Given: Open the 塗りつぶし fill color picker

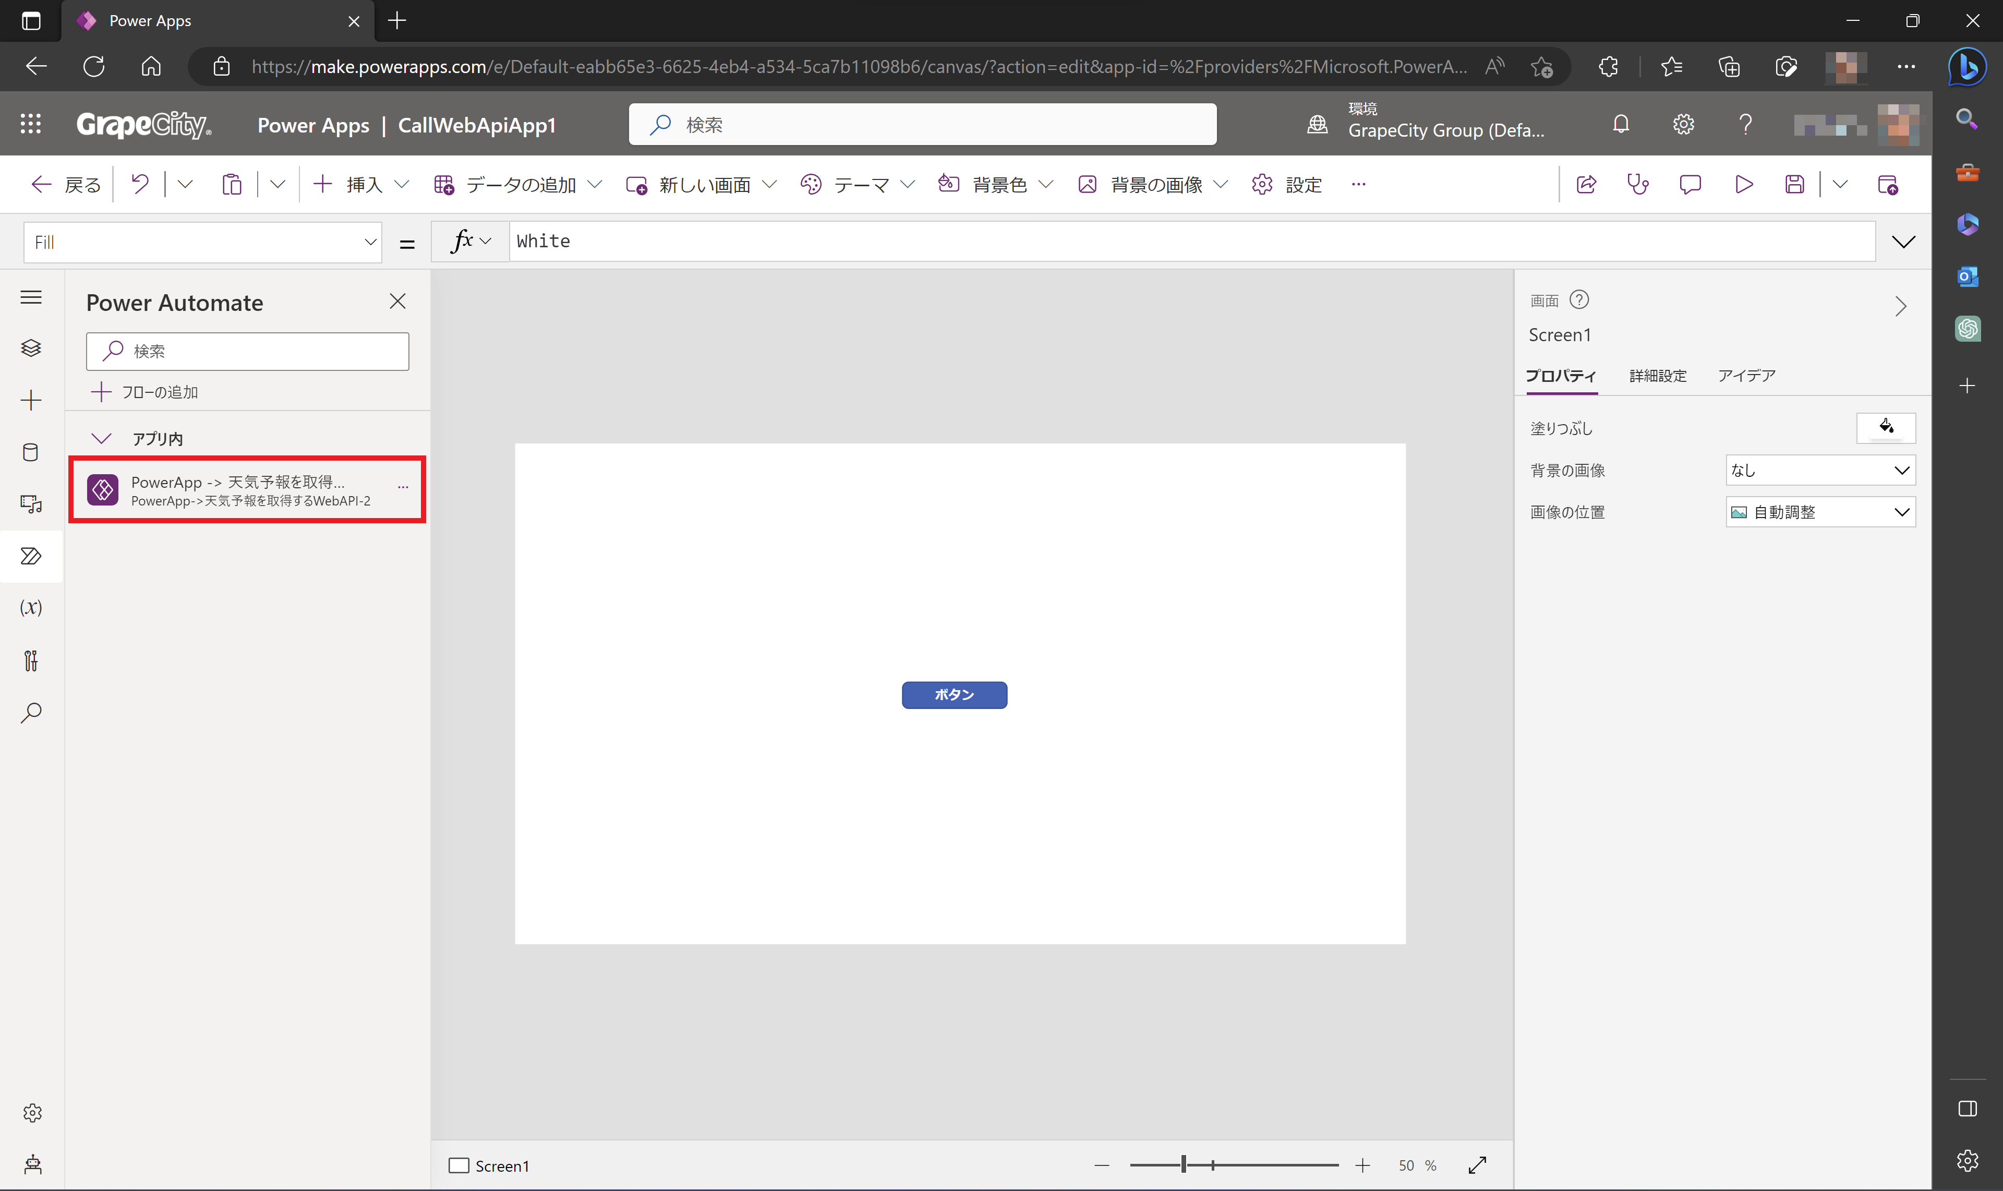Looking at the screenshot, I should 1886,428.
